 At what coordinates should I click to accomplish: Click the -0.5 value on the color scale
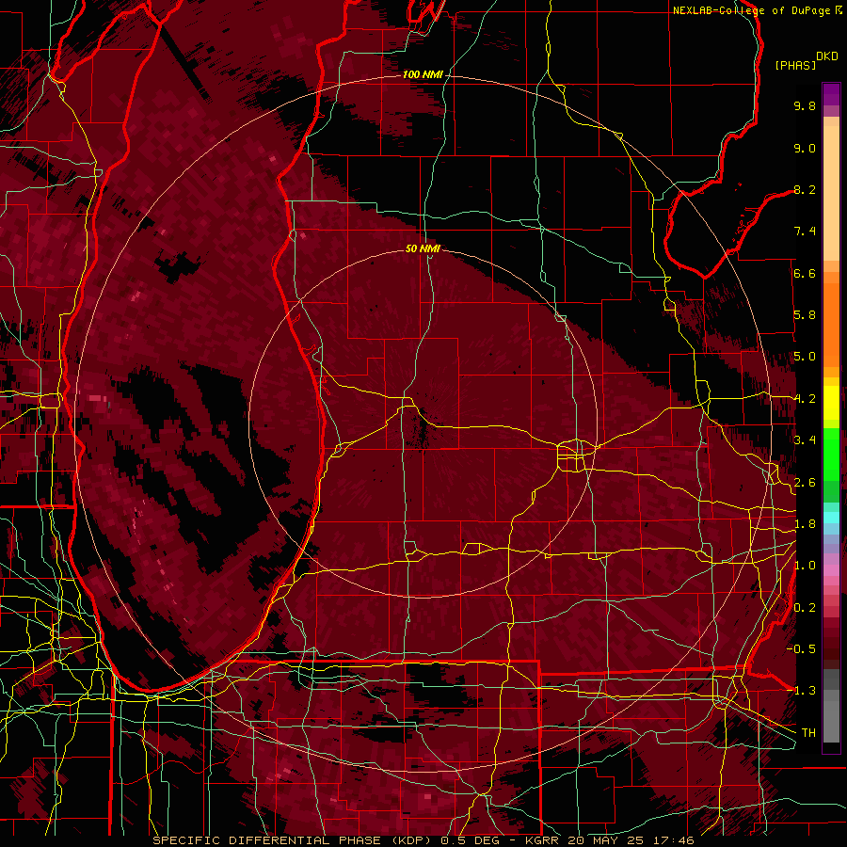pyautogui.click(x=802, y=649)
